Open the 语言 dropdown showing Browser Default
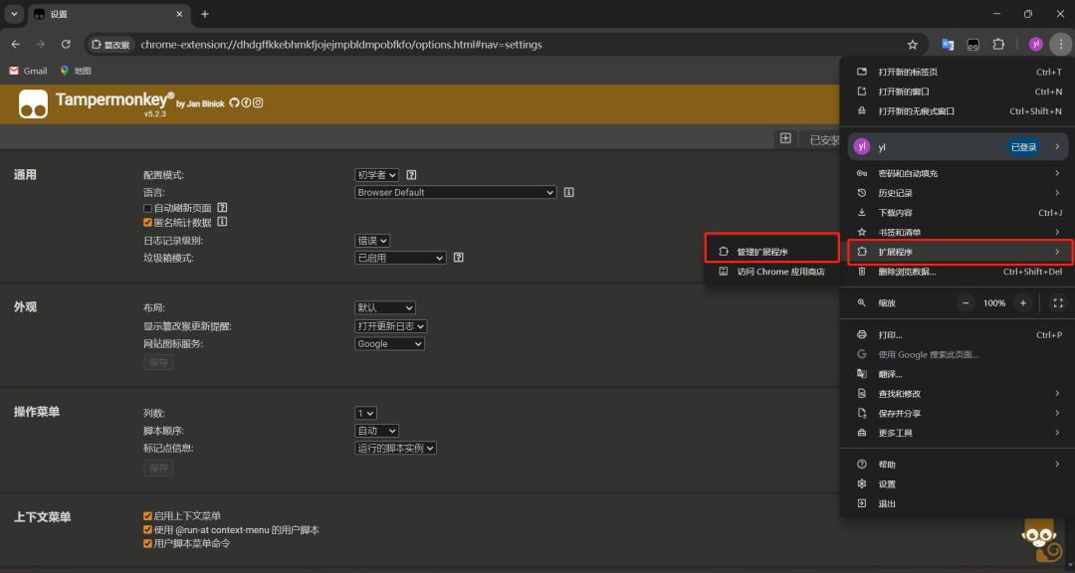This screenshot has height=573, width=1075. (455, 193)
